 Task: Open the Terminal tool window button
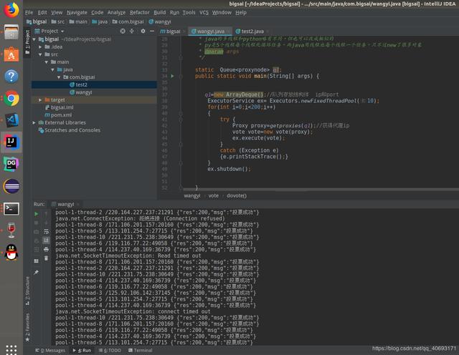tap(140, 350)
